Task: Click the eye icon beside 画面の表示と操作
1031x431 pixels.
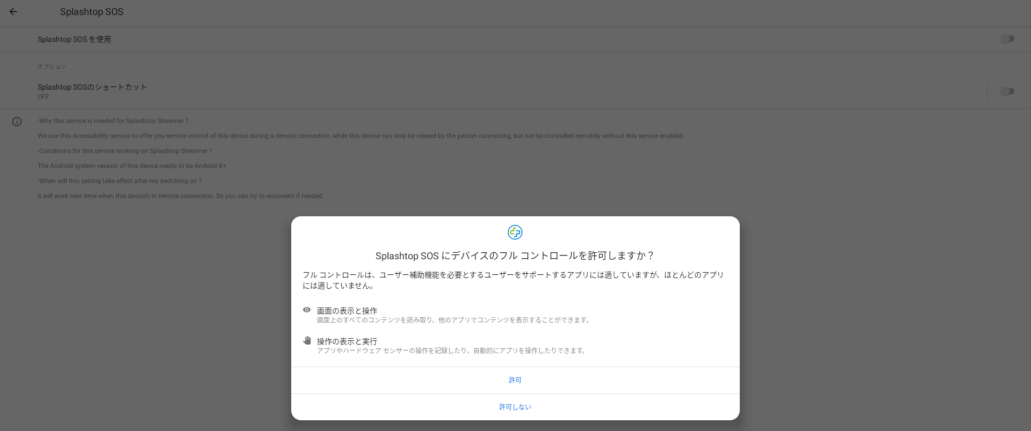Action: tap(307, 310)
